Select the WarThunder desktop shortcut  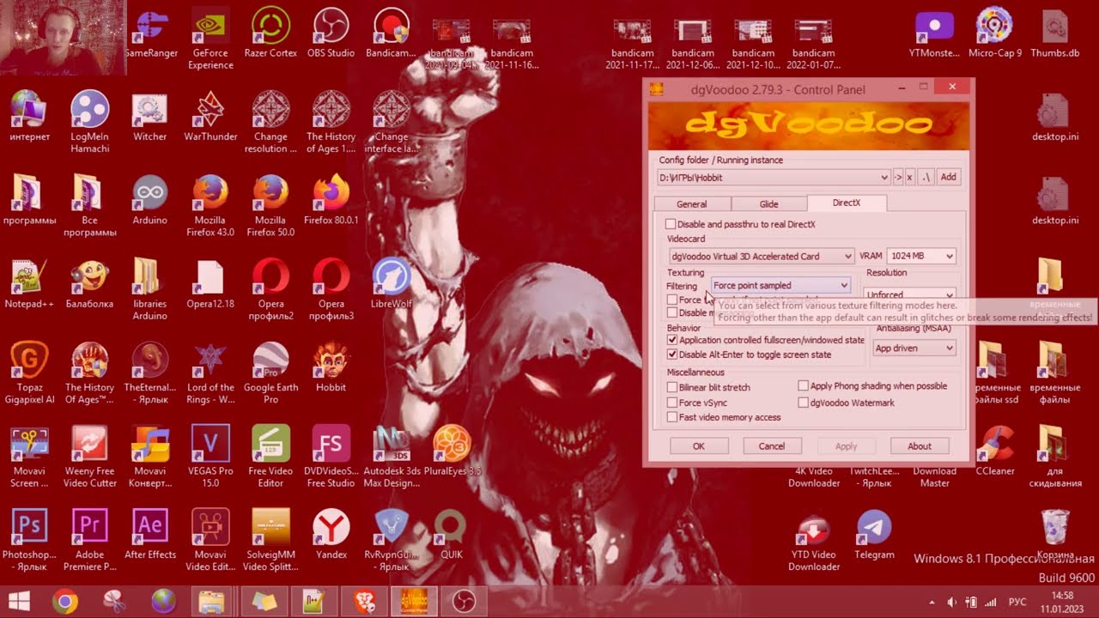tap(210, 117)
